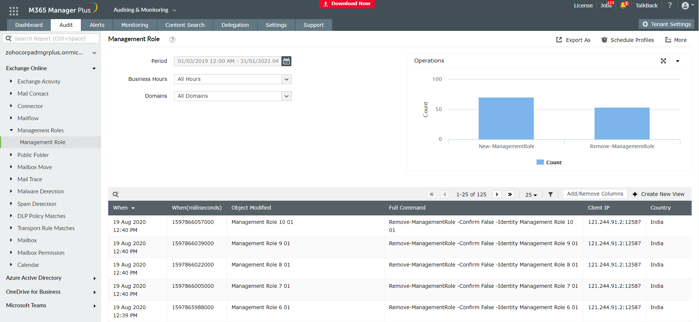
Task: Select the Management Role report
Action: 51,142
